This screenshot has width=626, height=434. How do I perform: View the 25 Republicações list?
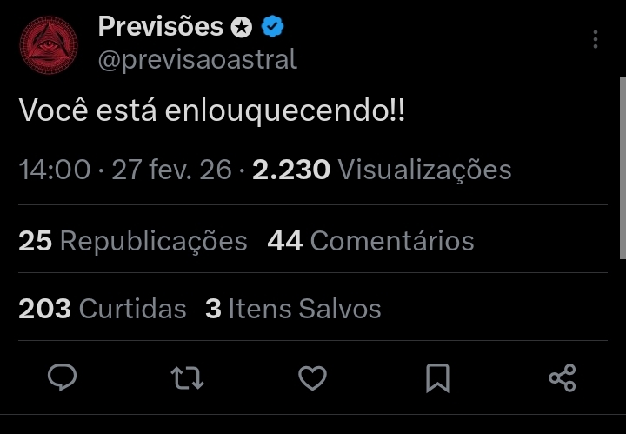(132, 241)
